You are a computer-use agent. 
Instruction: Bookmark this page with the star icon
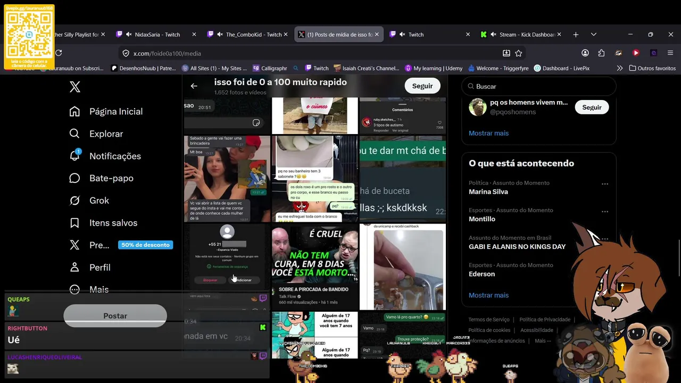click(519, 53)
